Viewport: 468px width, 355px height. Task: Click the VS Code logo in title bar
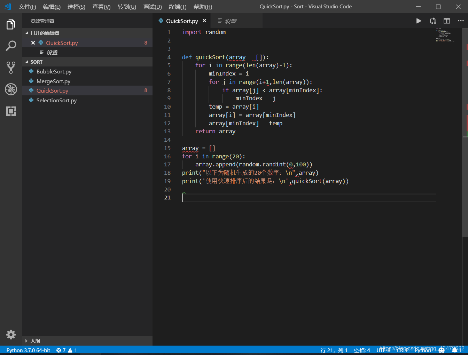8,7
